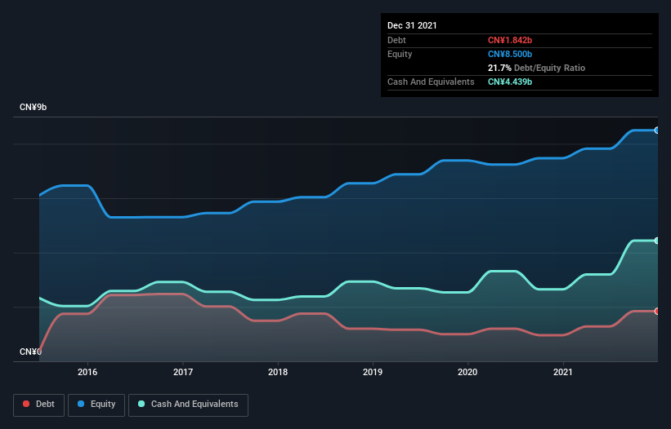Image resolution: width=671 pixels, height=429 pixels.
Task: Select the Debt endpoint marker at Dec 2021
Action: click(x=657, y=312)
